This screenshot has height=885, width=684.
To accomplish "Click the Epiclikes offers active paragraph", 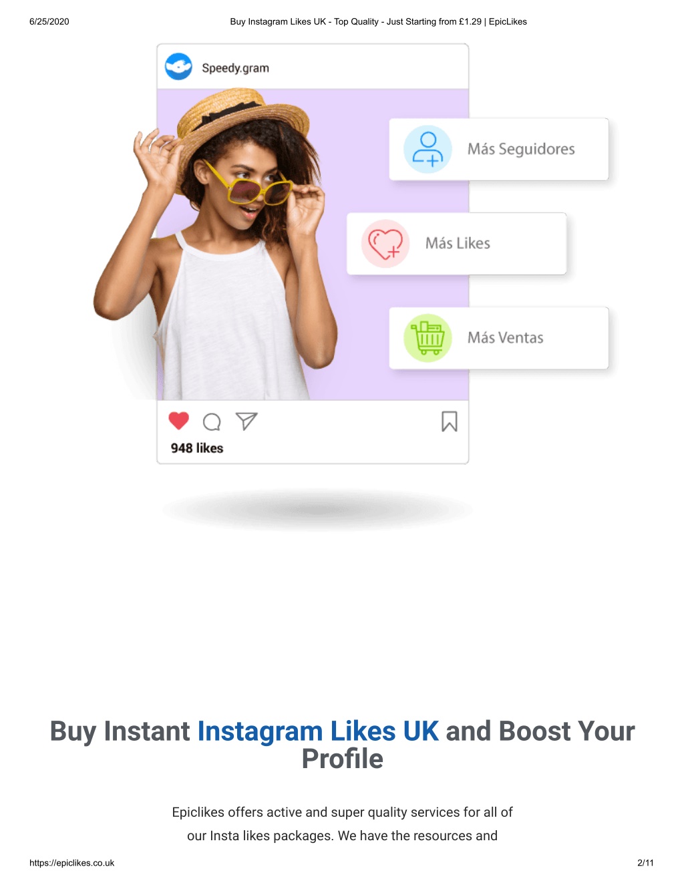I will (342, 824).
